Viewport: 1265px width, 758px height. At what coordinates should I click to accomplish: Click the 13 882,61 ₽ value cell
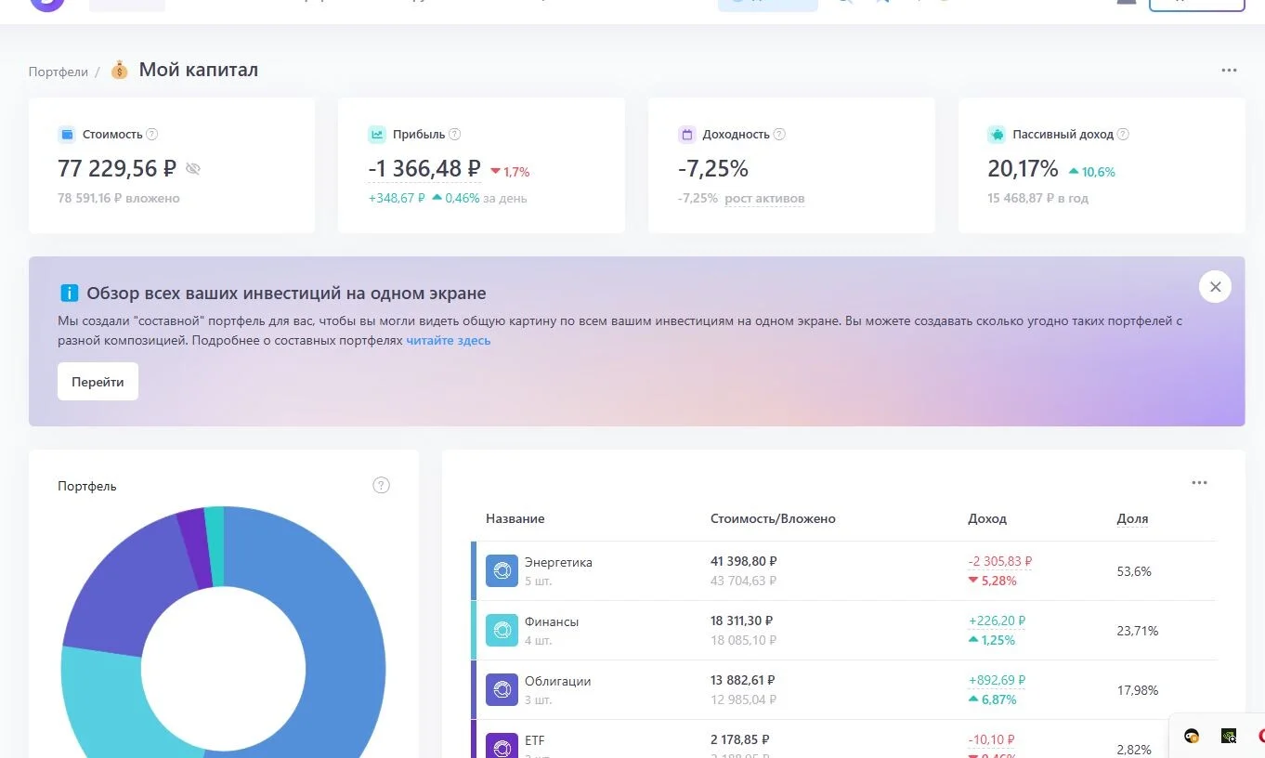[x=743, y=681]
